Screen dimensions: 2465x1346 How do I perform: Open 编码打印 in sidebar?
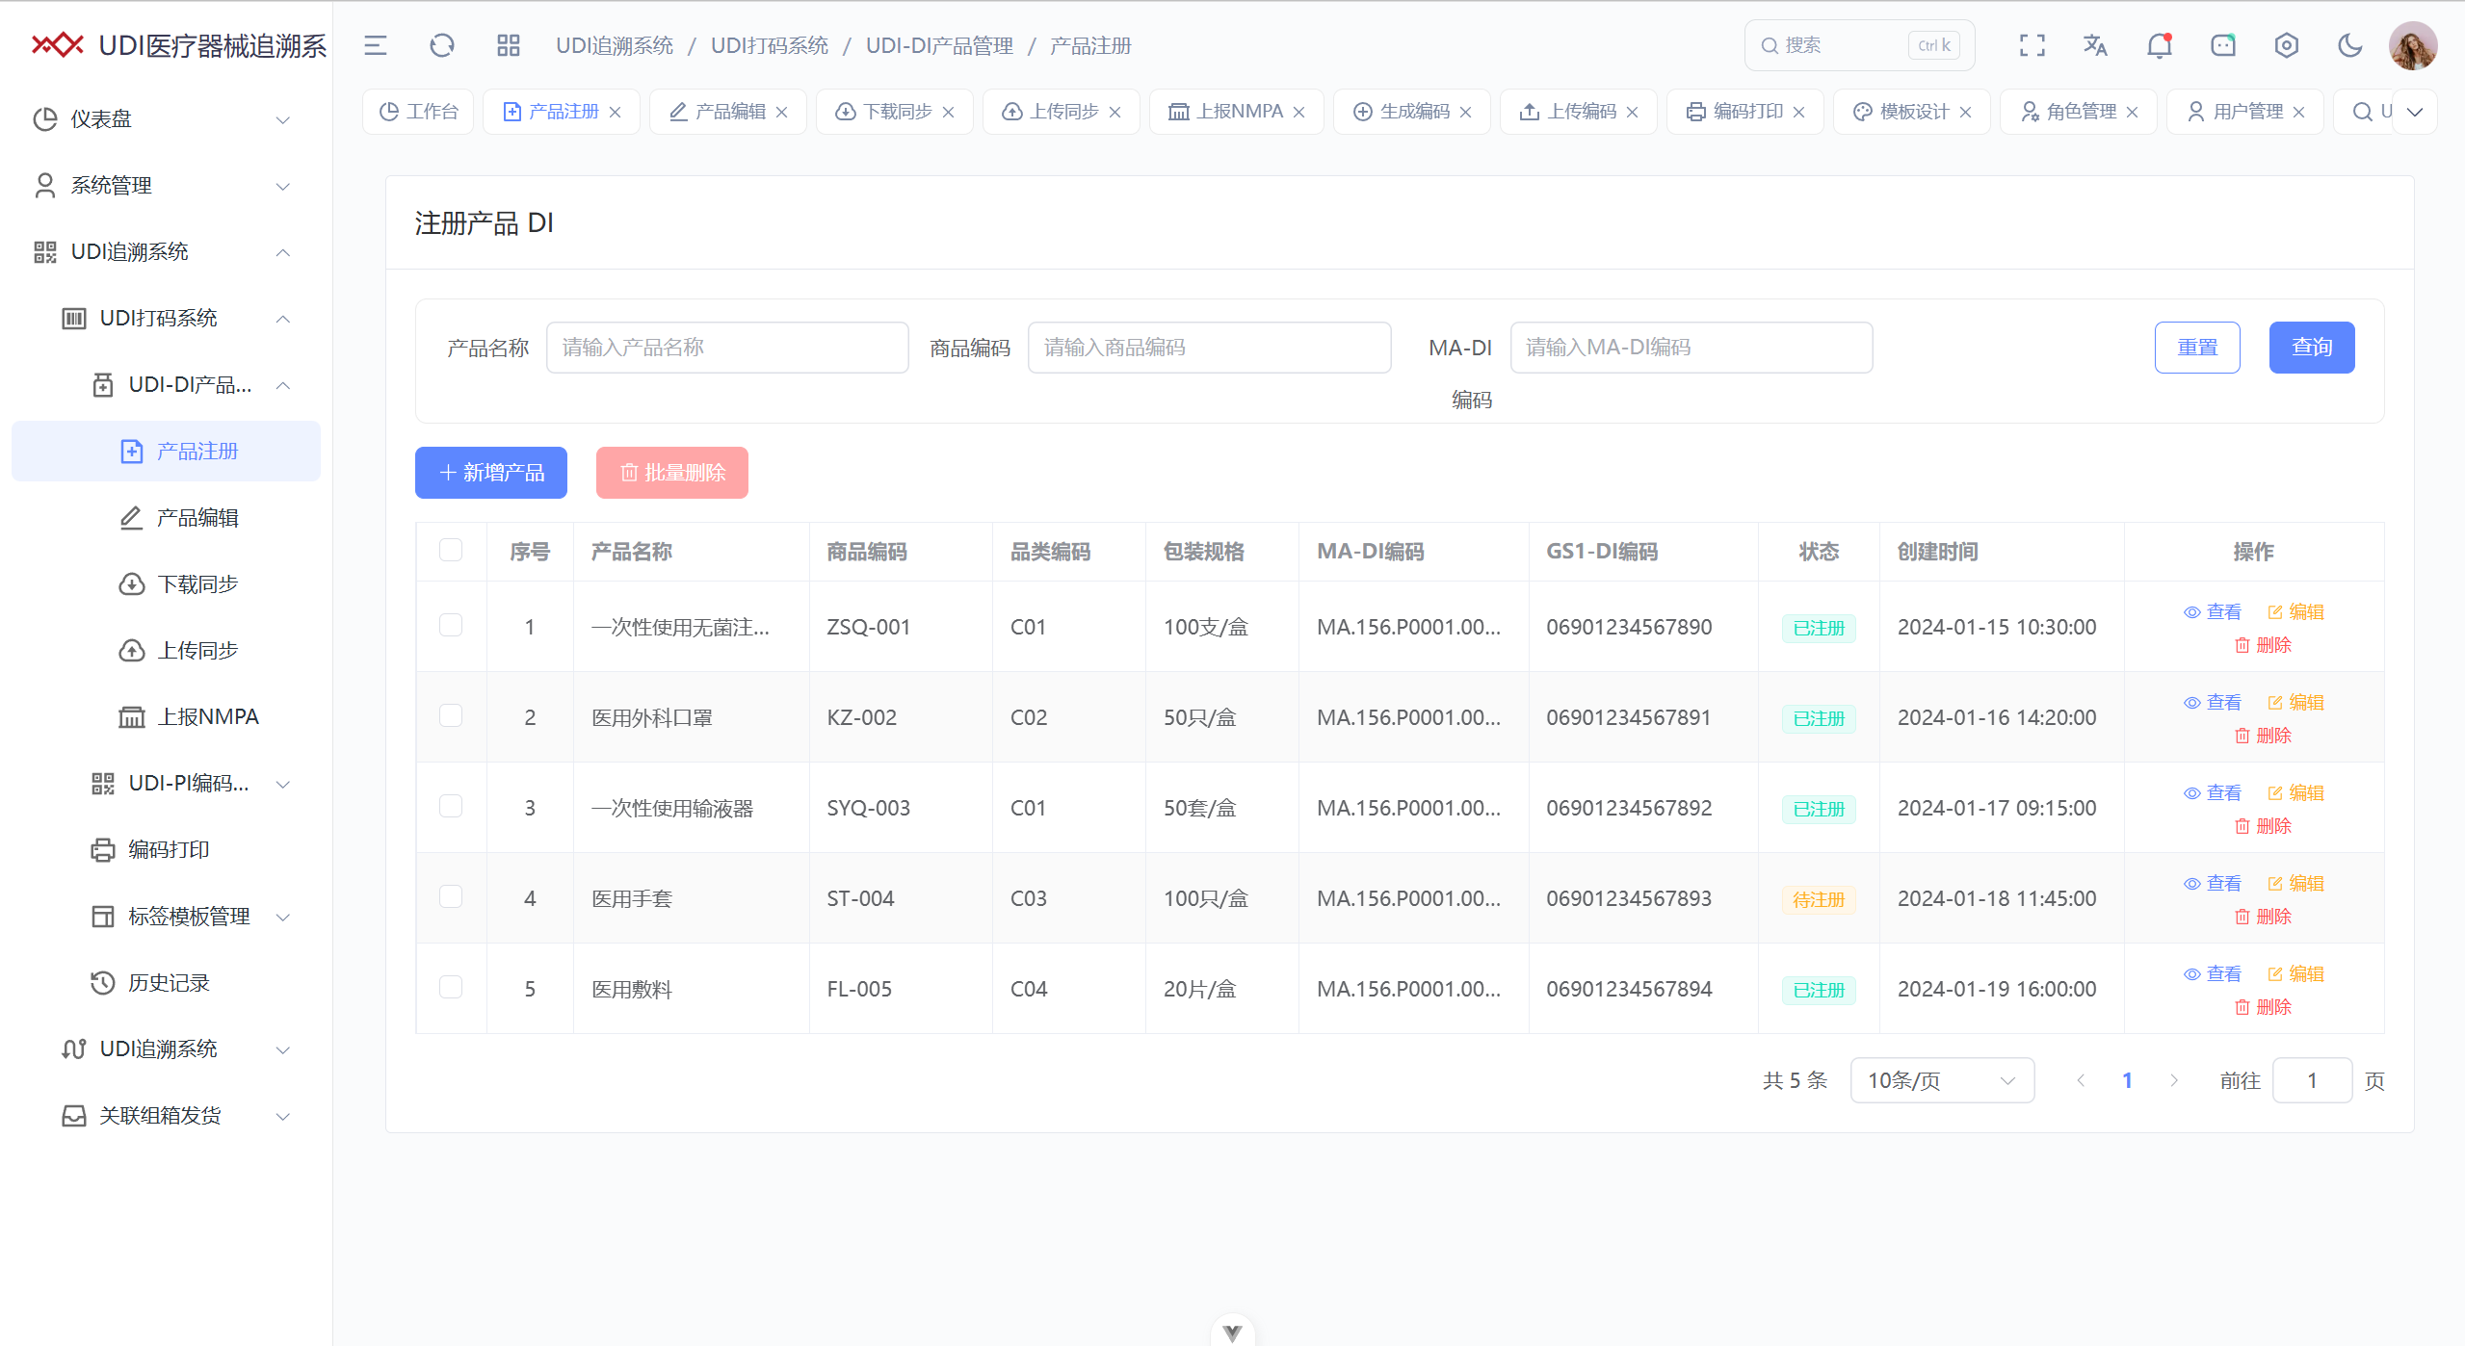[x=166, y=850]
